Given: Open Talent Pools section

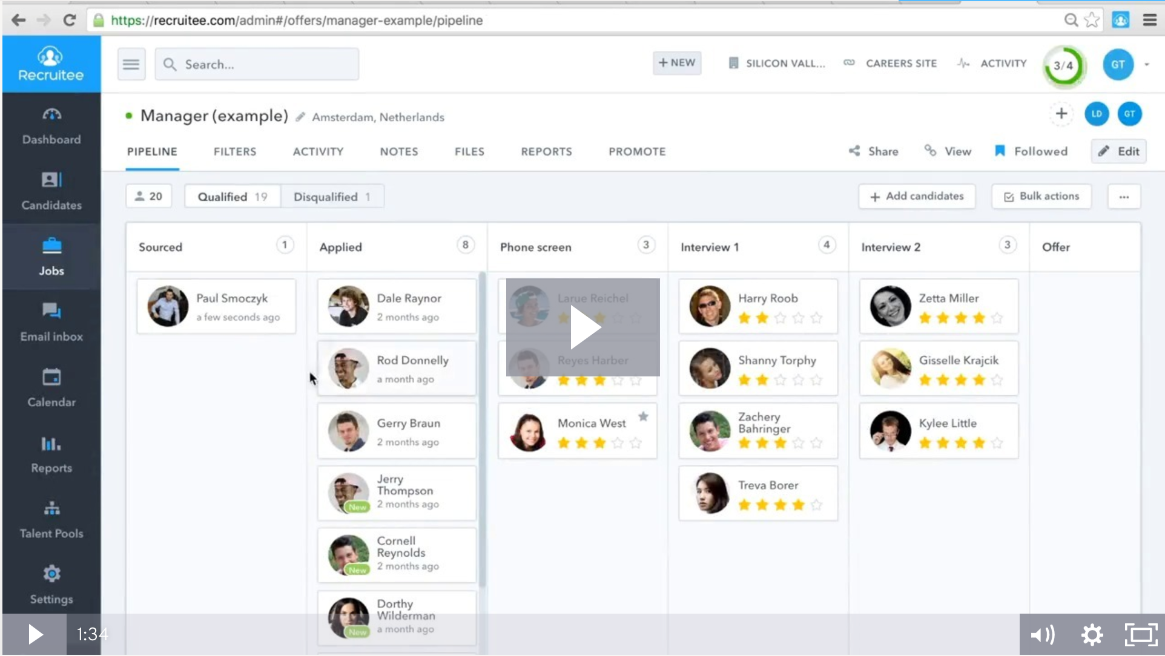Looking at the screenshot, I should (x=51, y=519).
